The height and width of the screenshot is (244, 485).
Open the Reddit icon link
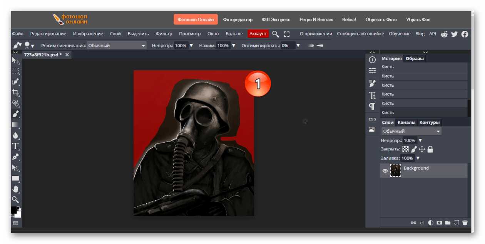[444, 34]
